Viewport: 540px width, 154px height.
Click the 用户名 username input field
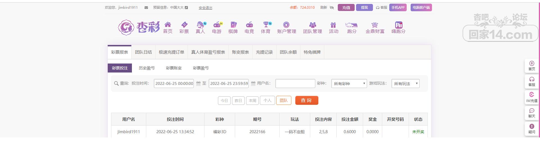click(x=295, y=83)
